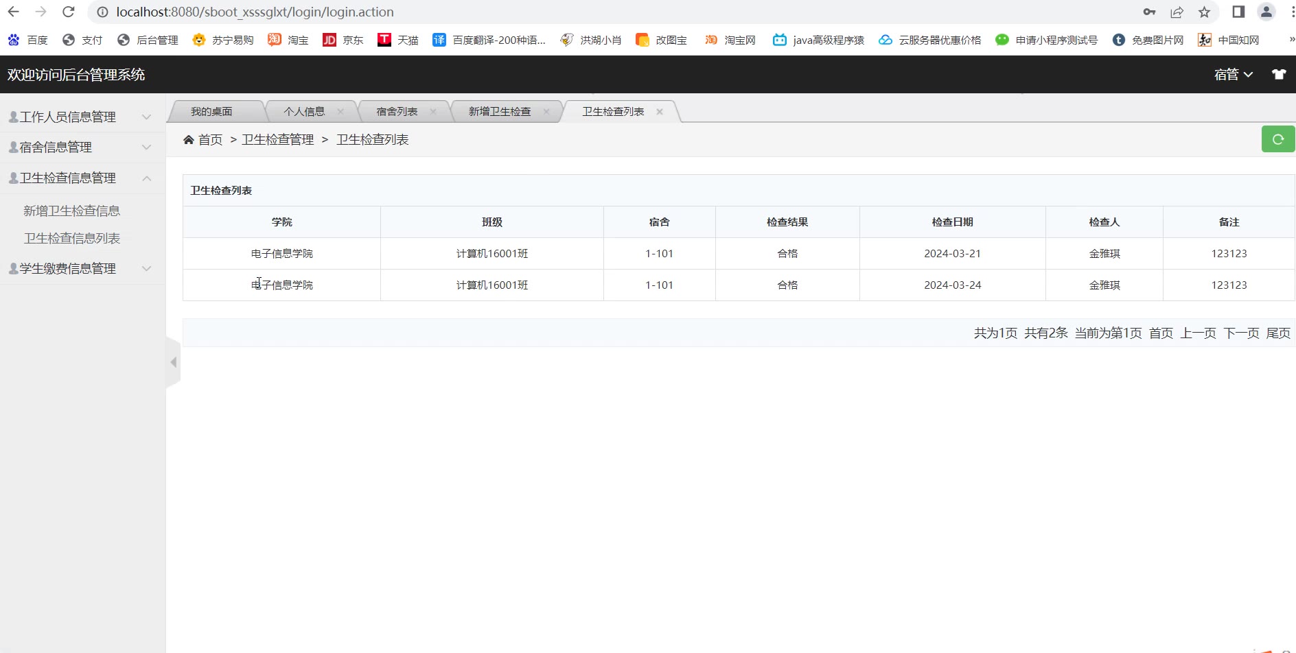The width and height of the screenshot is (1296, 653).
Task: Reload the page with browser refresh icon
Action: [68, 12]
